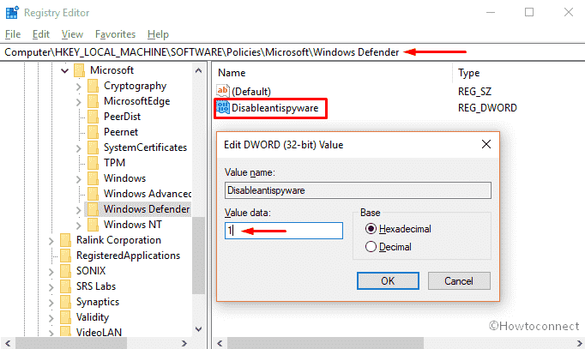Select the TPM key label
The height and width of the screenshot is (349, 585).
115,163
